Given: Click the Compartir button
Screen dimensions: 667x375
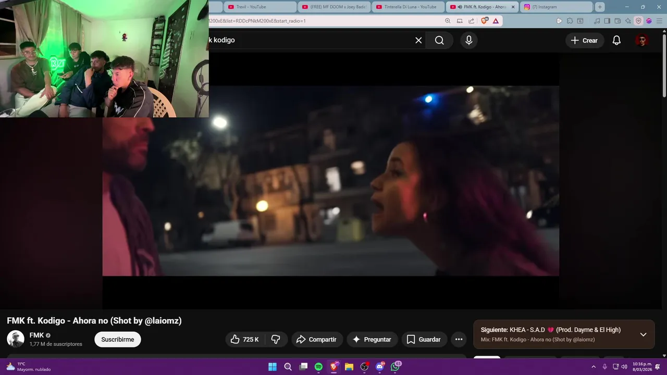Looking at the screenshot, I should 316,340.
